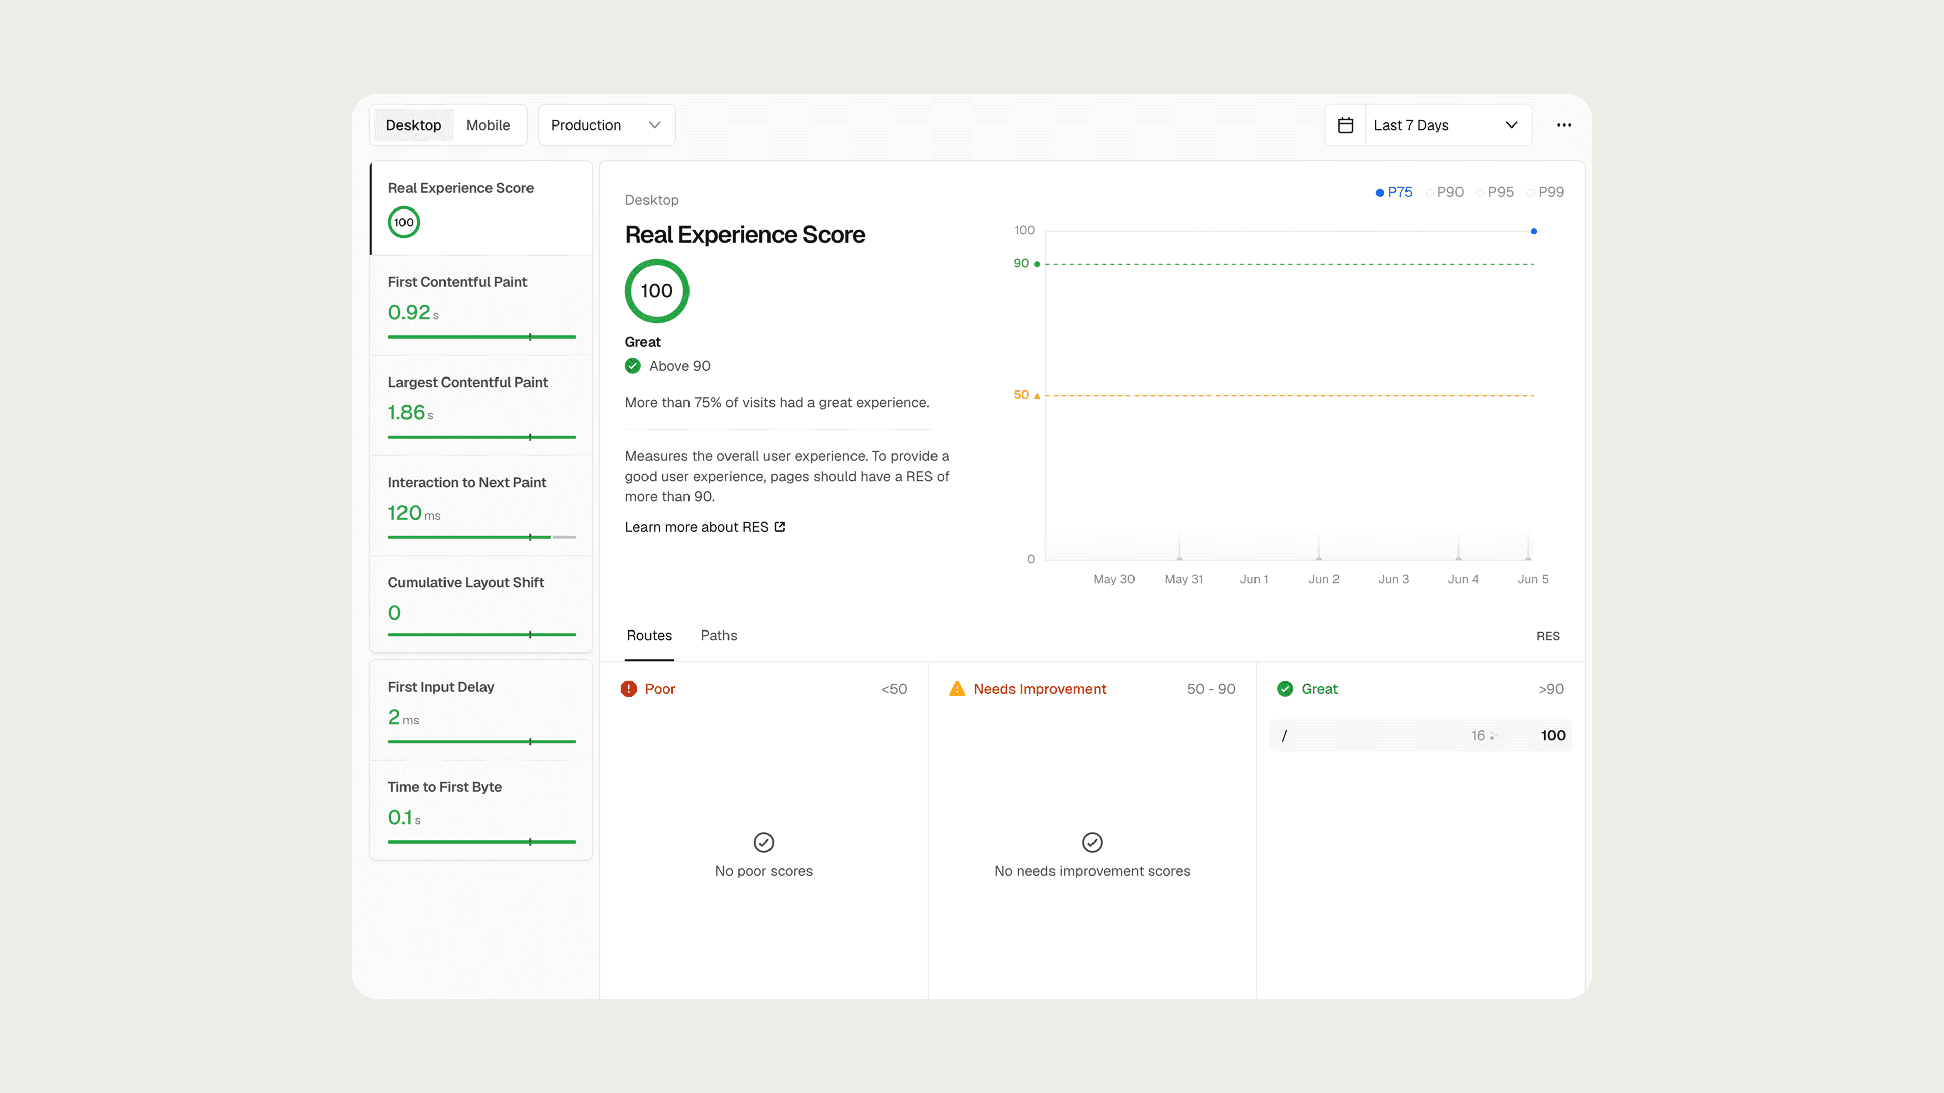Switch to Mobile device view
The width and height of the screenshot is (1944, 1093).
tap(488, 125)
